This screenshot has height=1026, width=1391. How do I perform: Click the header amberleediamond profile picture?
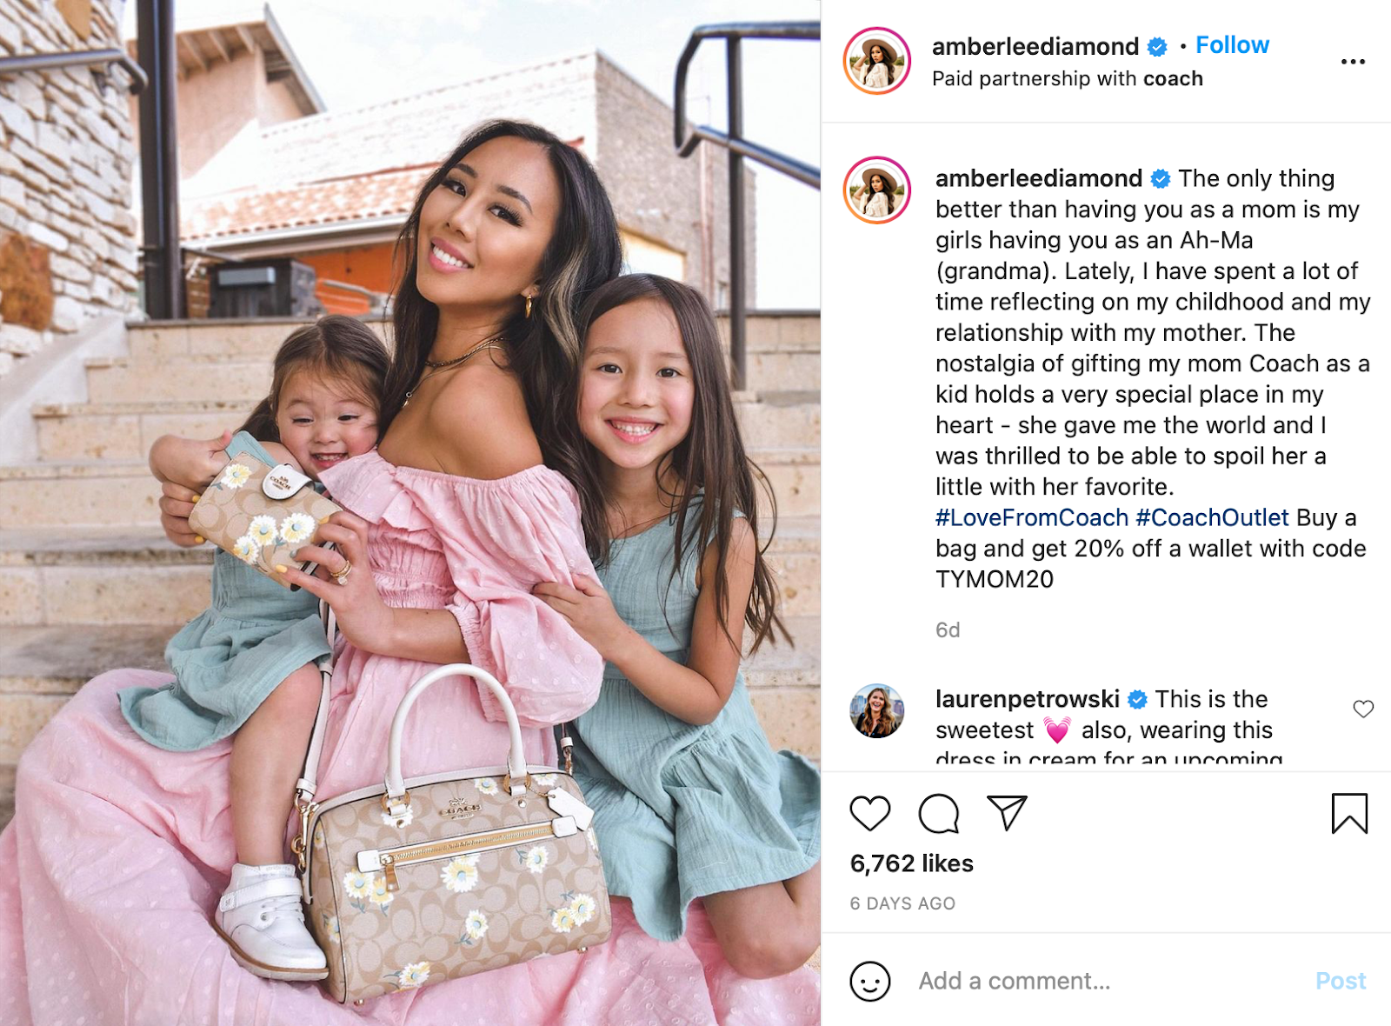click(876, 61)
